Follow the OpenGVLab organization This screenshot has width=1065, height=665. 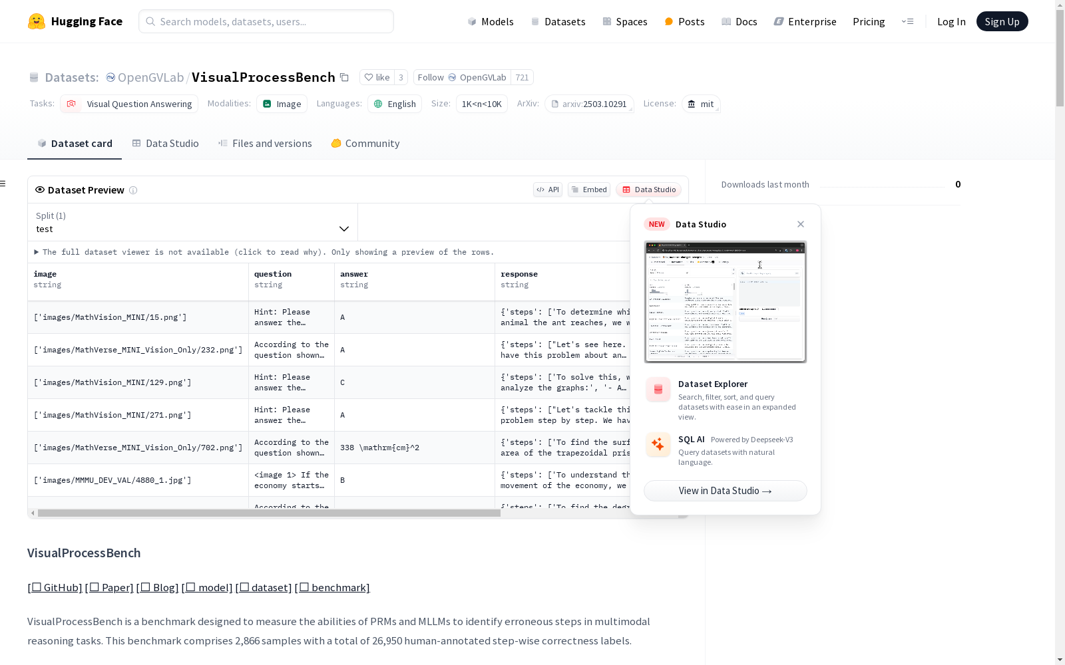pyautogui.click(x=462, y=77)
